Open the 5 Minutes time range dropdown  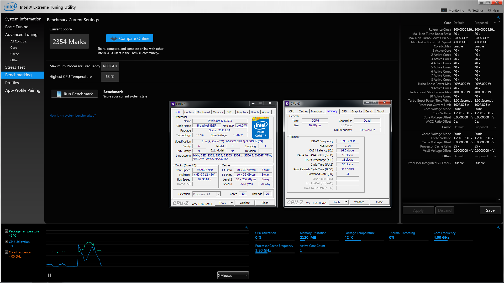point(233,275)
